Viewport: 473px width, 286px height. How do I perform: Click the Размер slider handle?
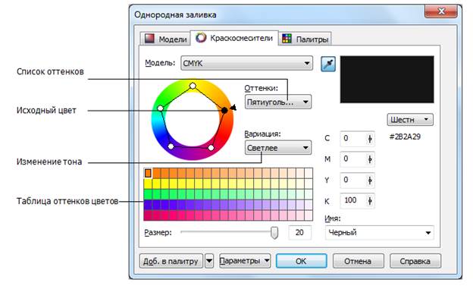click(x=274, y=233)
